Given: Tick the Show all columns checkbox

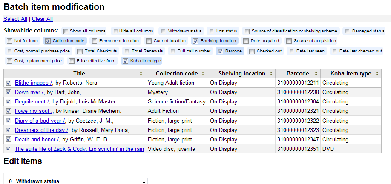Looking at the screenshot, I should coord(66,31).
